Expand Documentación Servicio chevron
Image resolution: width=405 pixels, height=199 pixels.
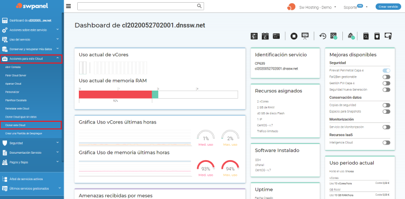(x=57, y=152)
